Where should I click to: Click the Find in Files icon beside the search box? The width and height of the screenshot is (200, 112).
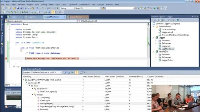103,8
